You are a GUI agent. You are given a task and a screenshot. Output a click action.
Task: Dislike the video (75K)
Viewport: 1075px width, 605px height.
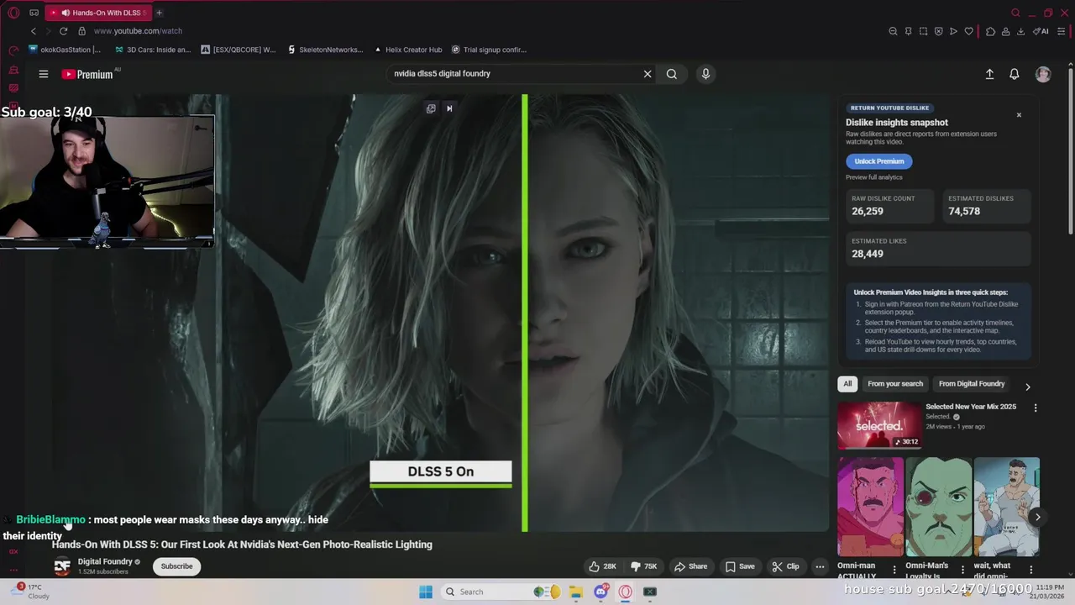[645, 566]
